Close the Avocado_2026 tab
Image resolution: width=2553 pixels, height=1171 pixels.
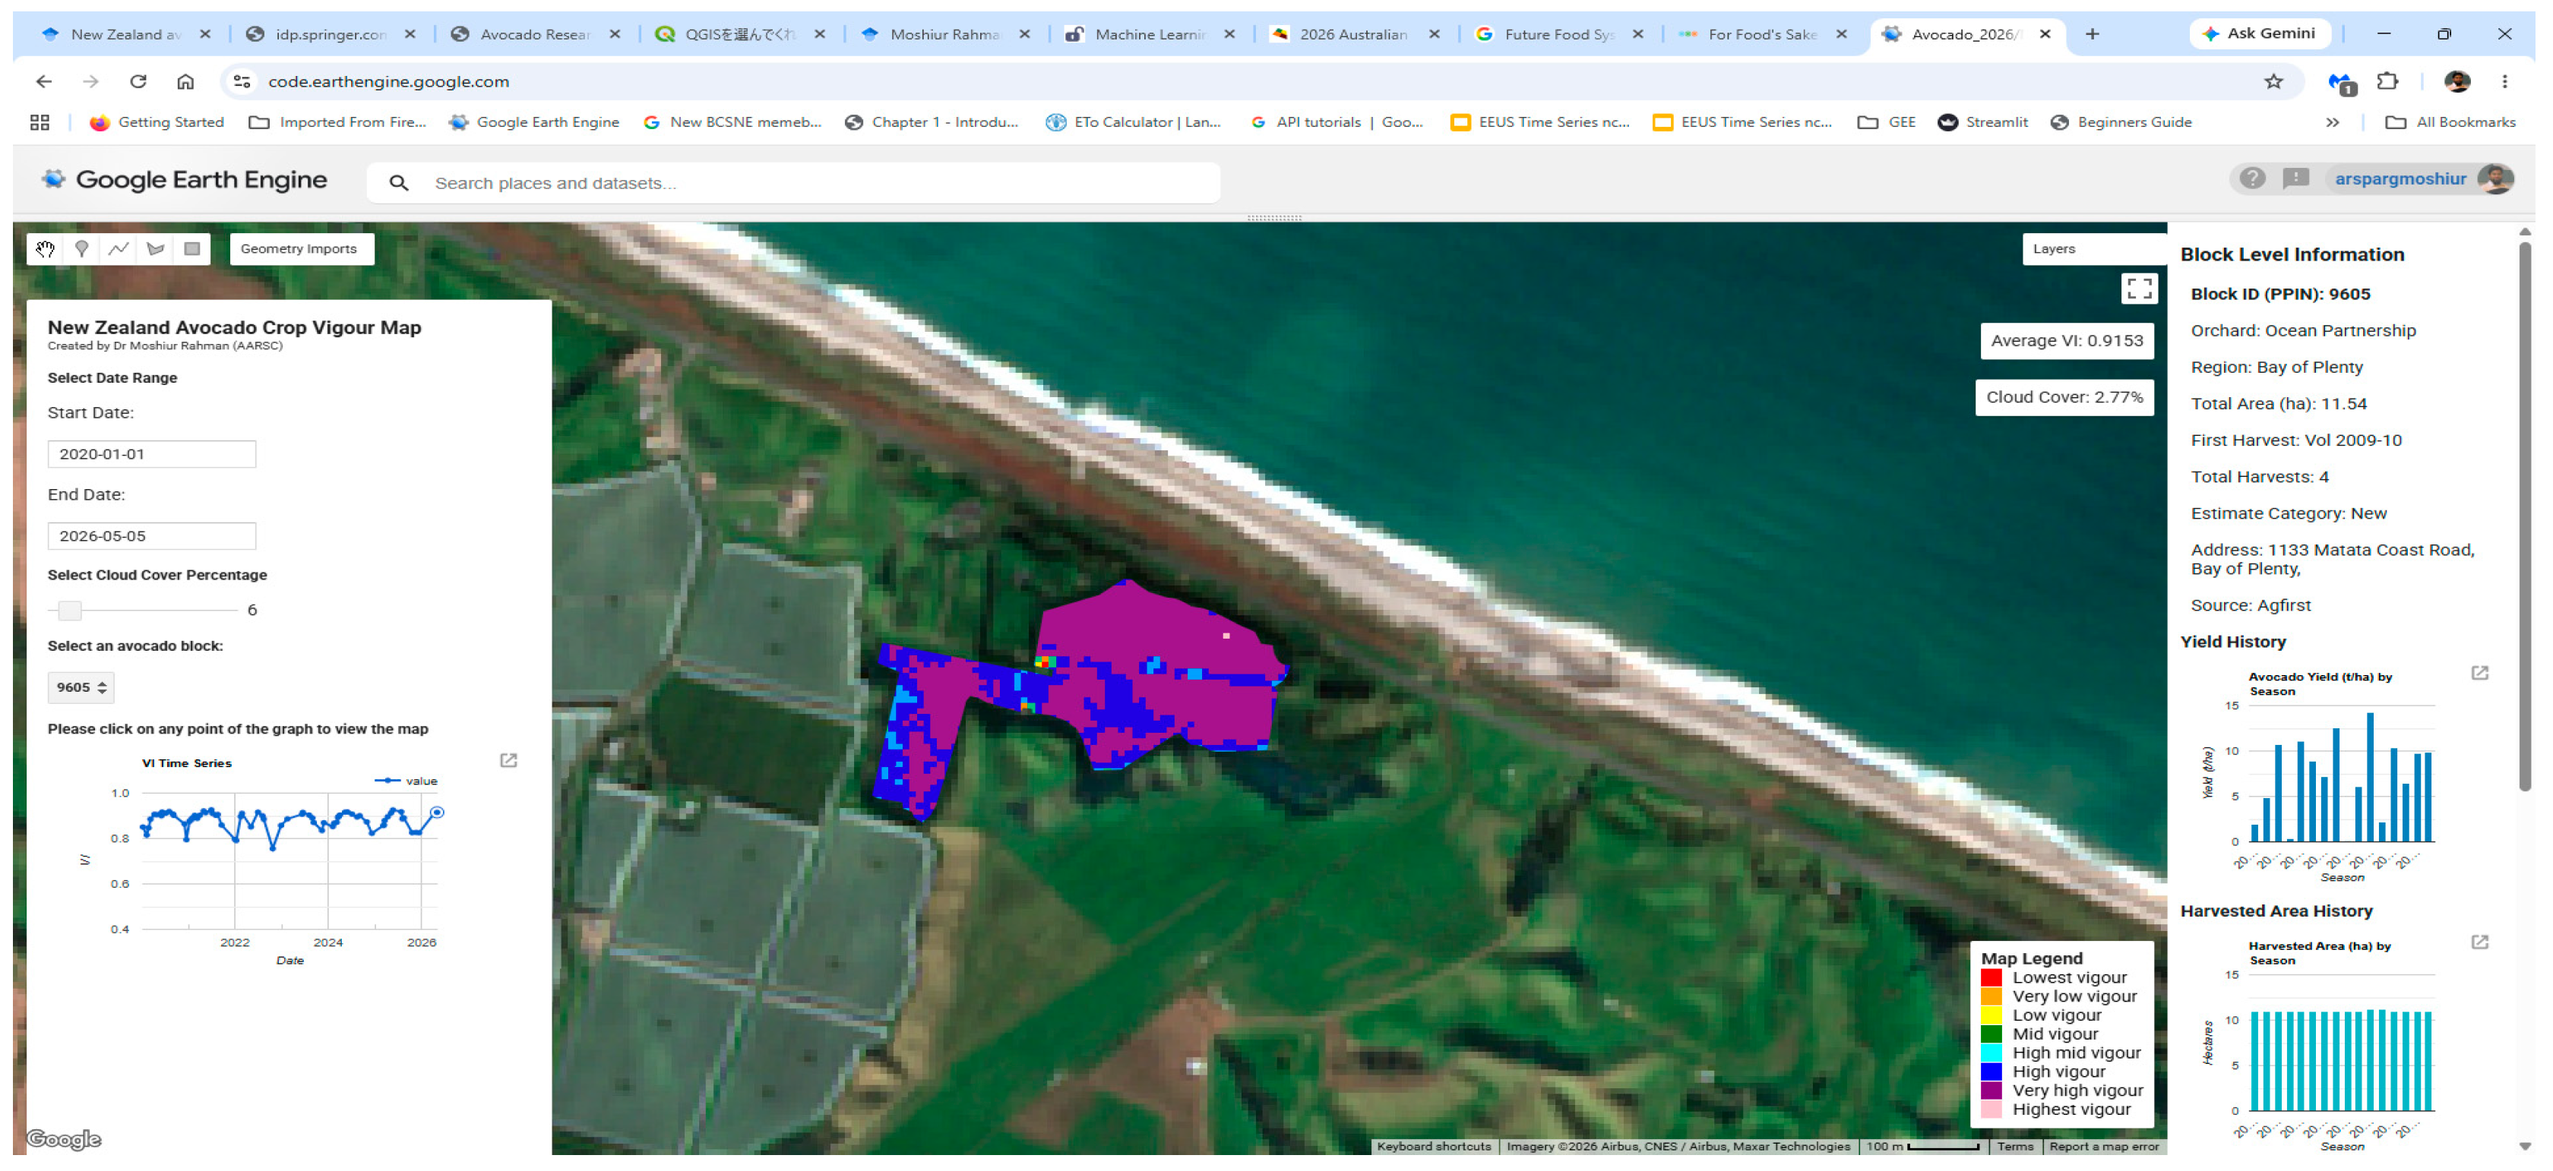[x=2044, y=33]
